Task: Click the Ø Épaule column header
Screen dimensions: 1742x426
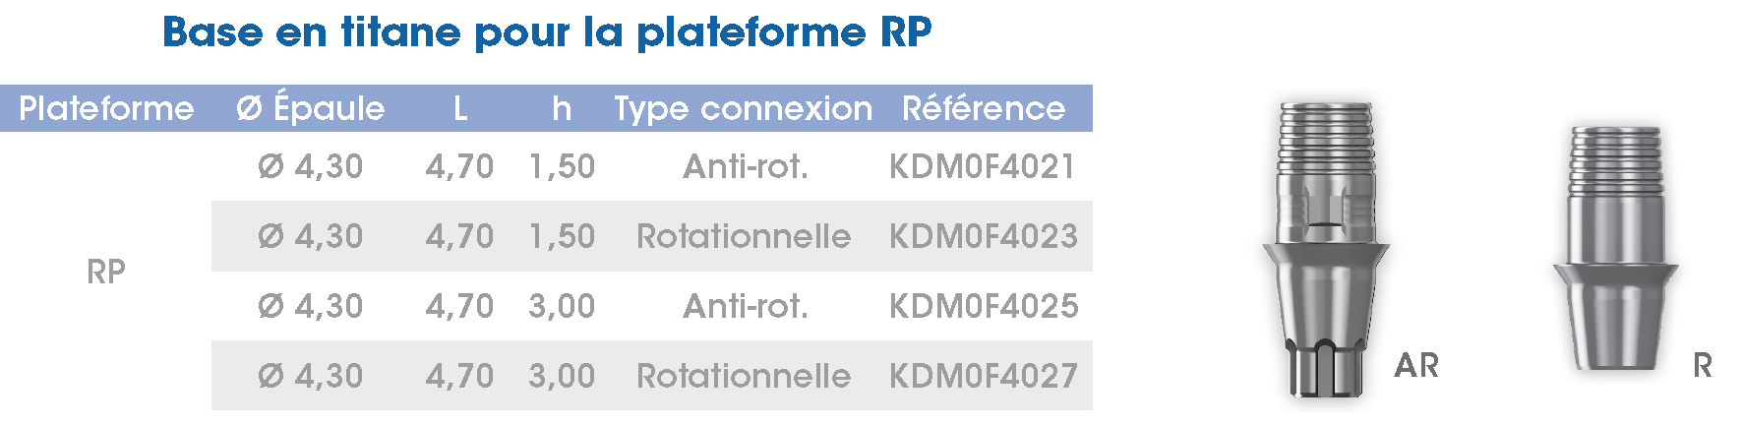Action: (x=310, y=106)
